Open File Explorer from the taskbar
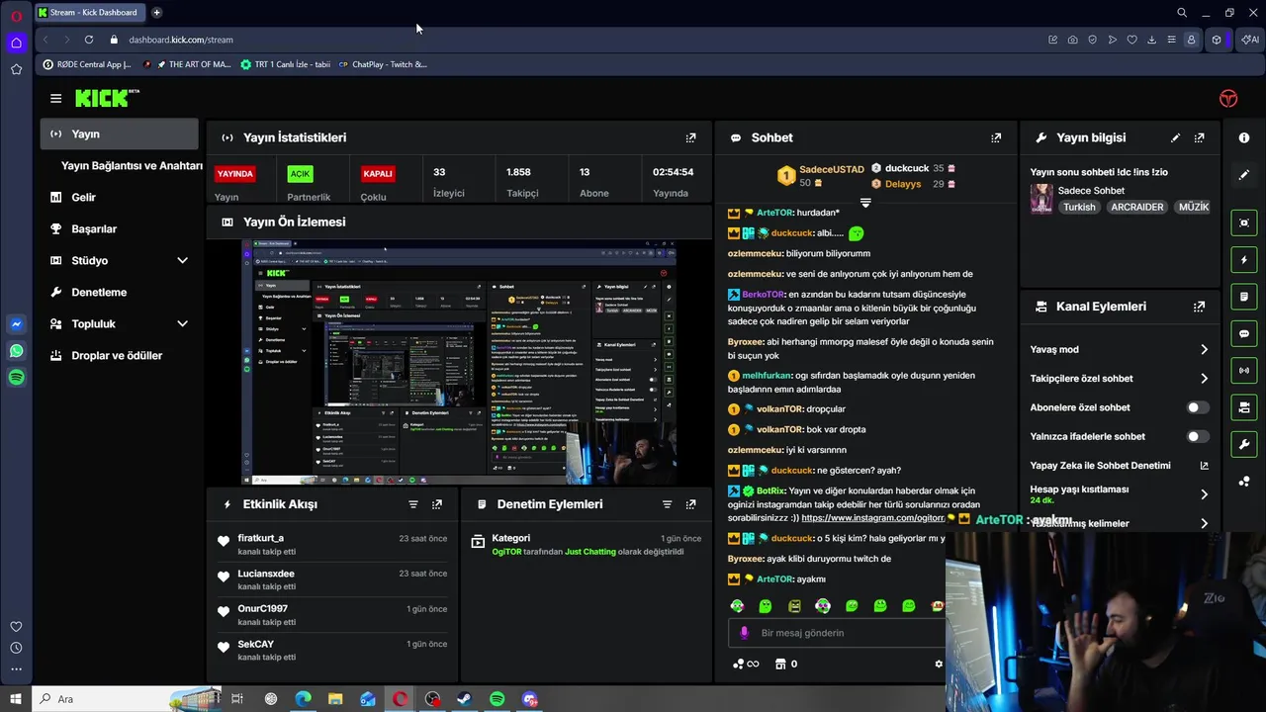The width and height of the screenshot is (1266, 712). coord(335,699)
